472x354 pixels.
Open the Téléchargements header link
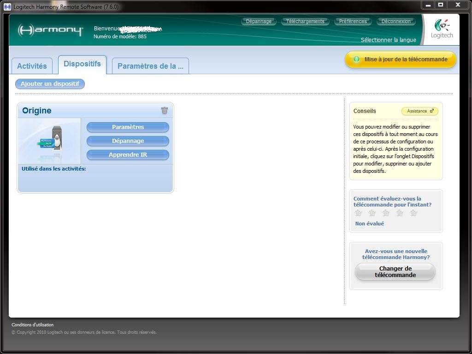point(305,21)
